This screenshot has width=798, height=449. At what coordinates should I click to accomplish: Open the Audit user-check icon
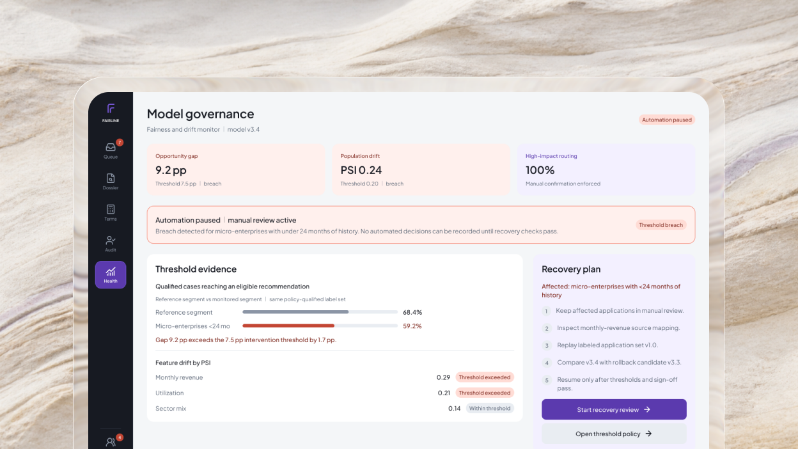pos(111,240)
